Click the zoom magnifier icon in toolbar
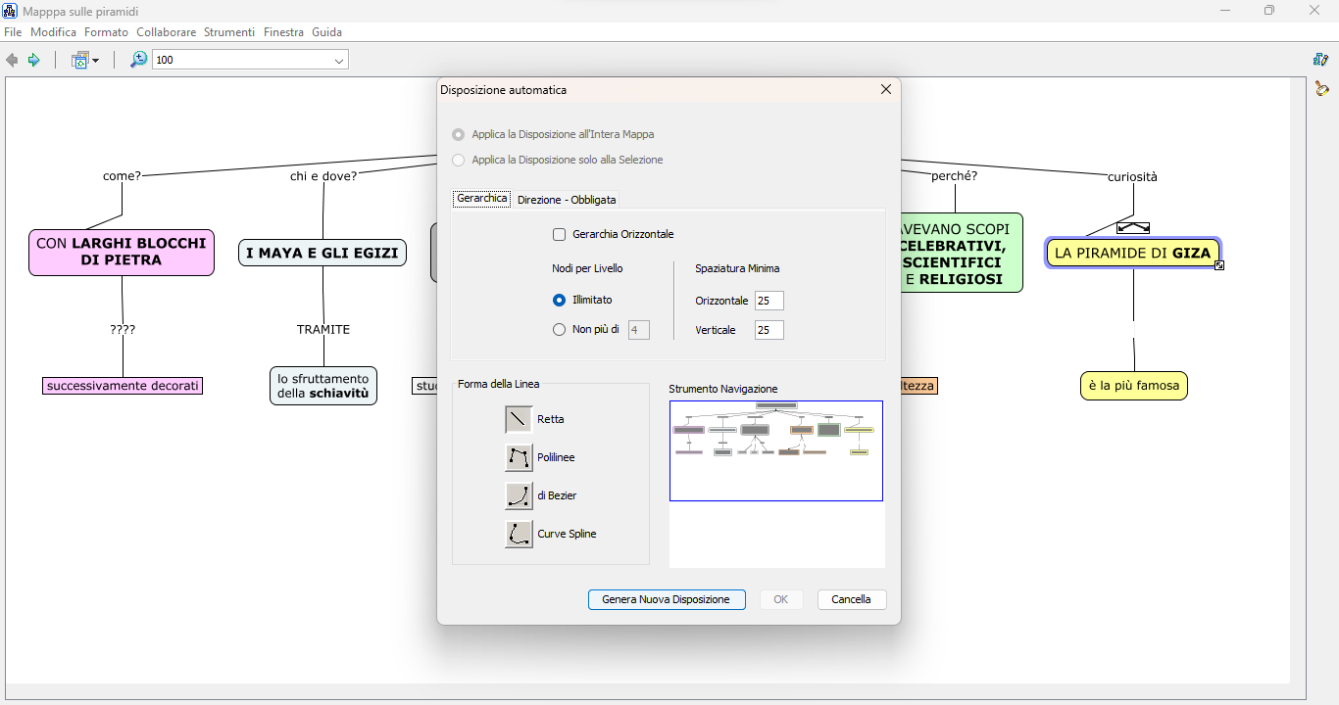The width and height of the screenshot is (1339, 705). (x=138, y=60)
